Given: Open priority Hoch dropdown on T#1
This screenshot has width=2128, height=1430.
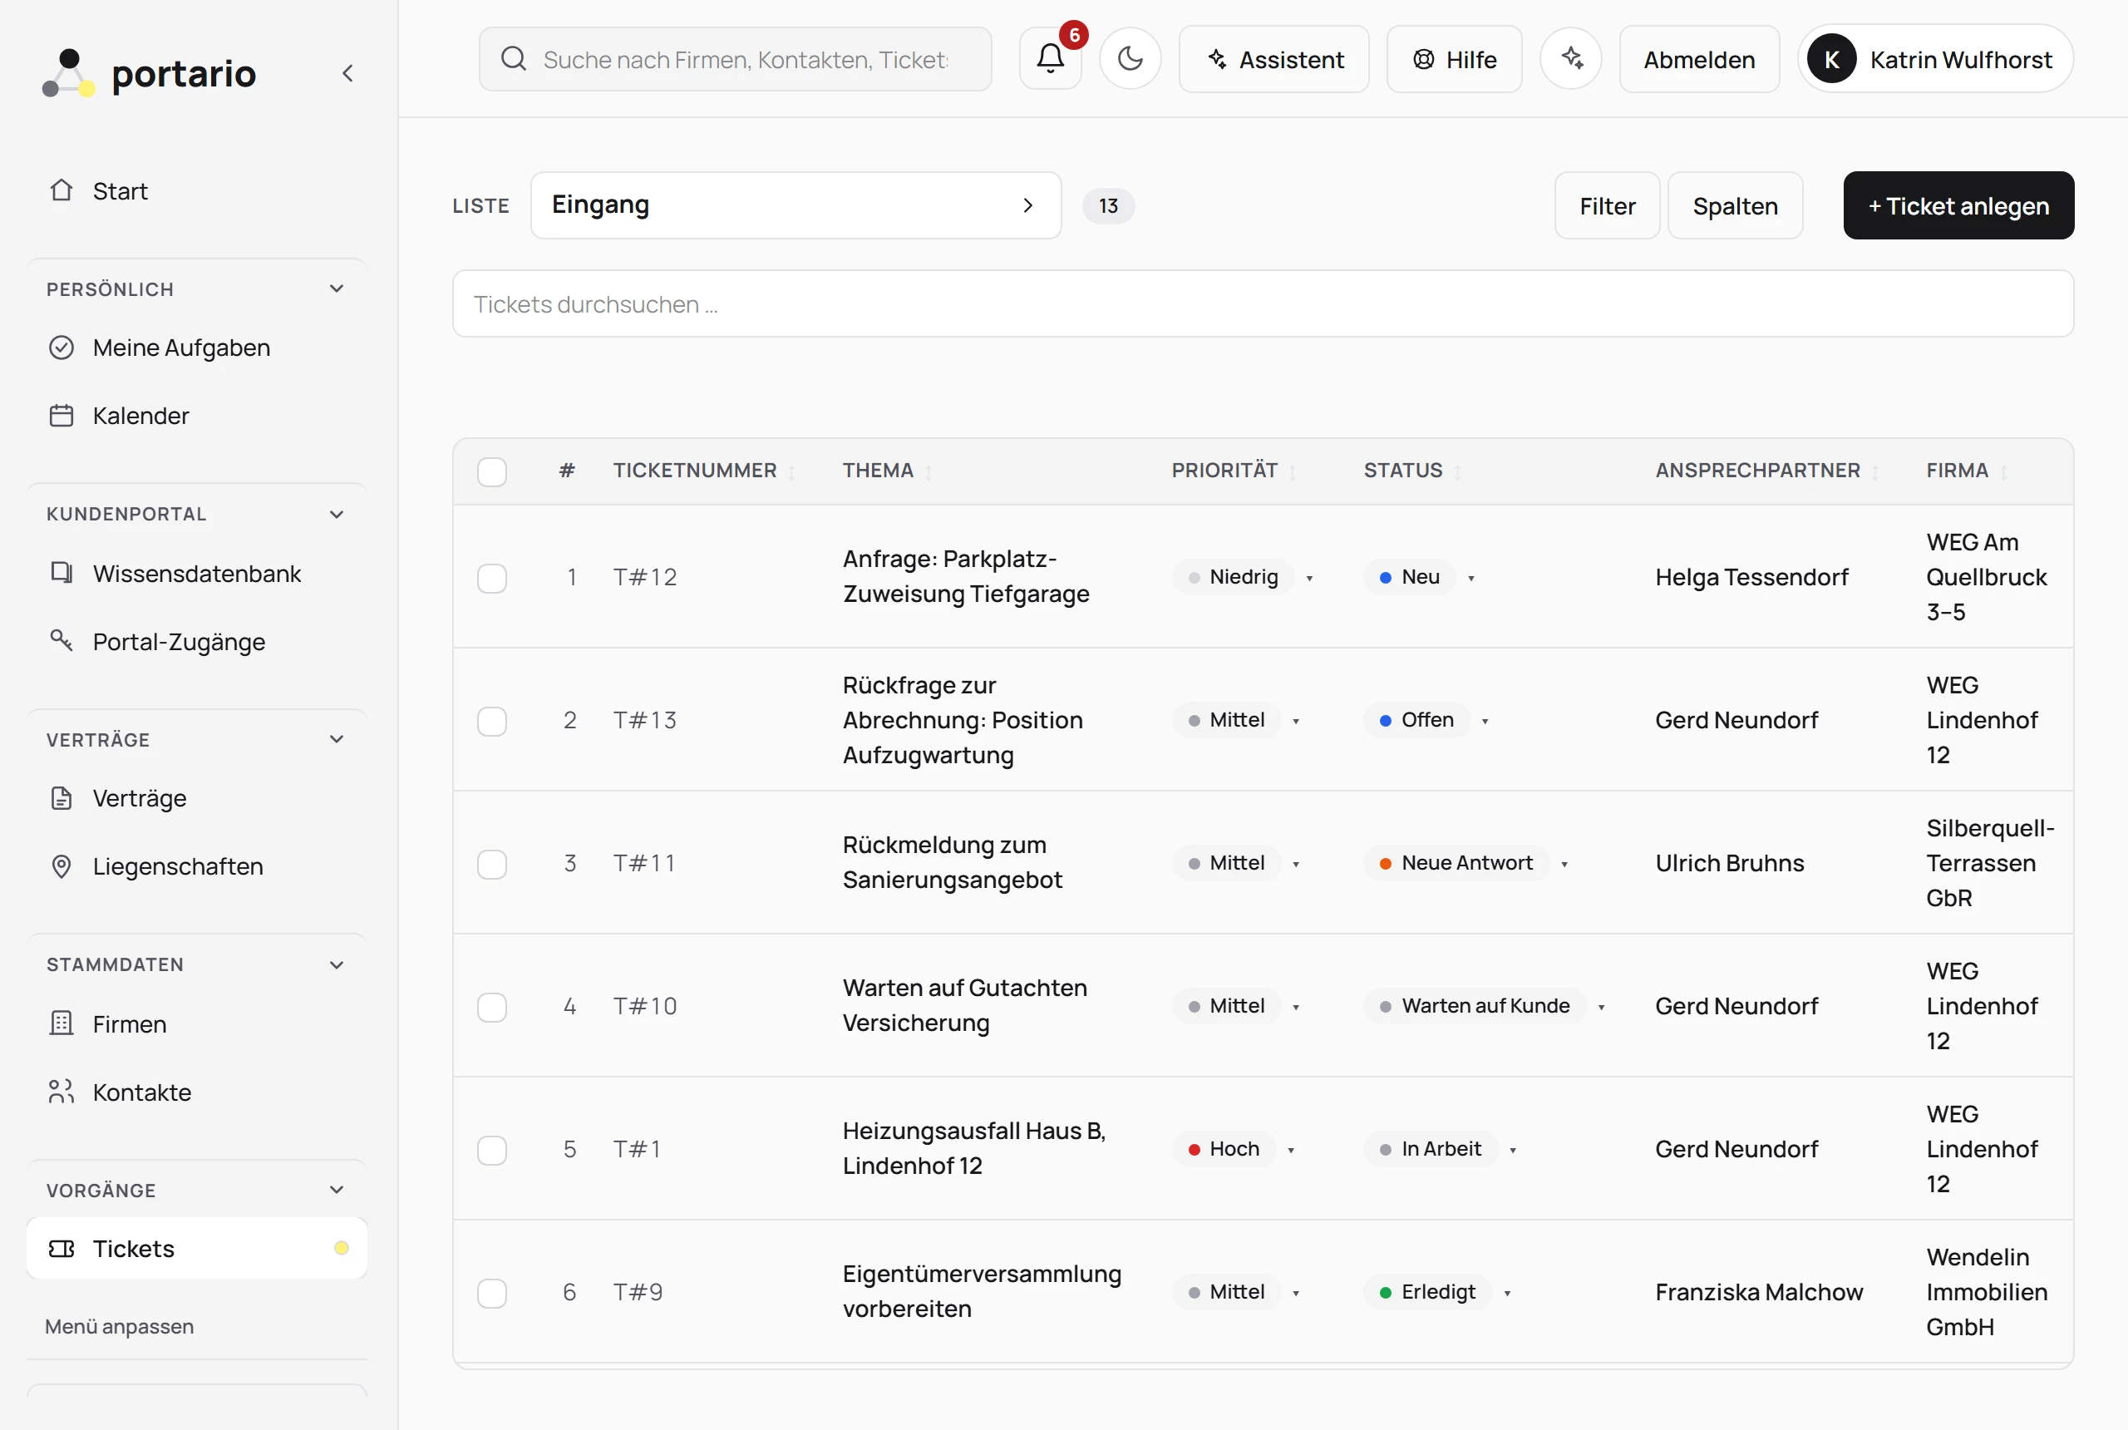Looking at the screenshot, I should (x=1234, y=1149).
